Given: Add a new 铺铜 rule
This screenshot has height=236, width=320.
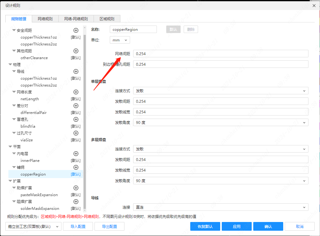Looking at the screenshot, I should (x=76, y=168).
